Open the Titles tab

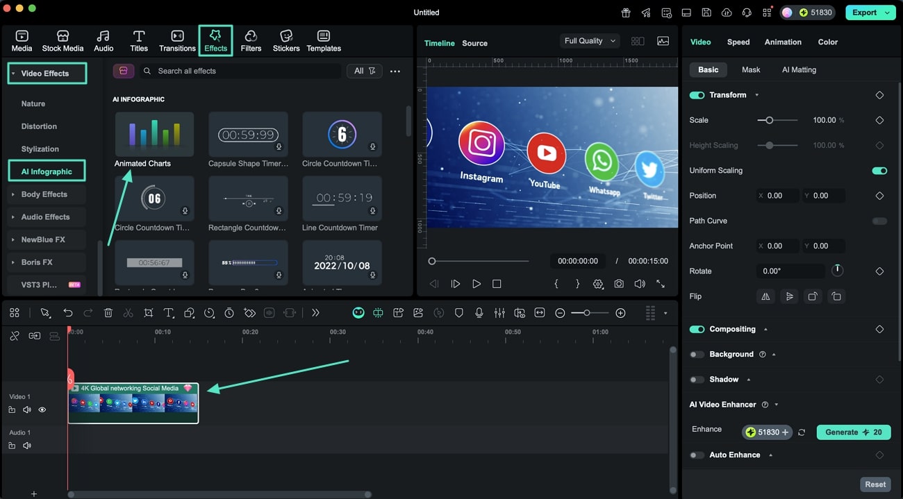click(139, 41)
